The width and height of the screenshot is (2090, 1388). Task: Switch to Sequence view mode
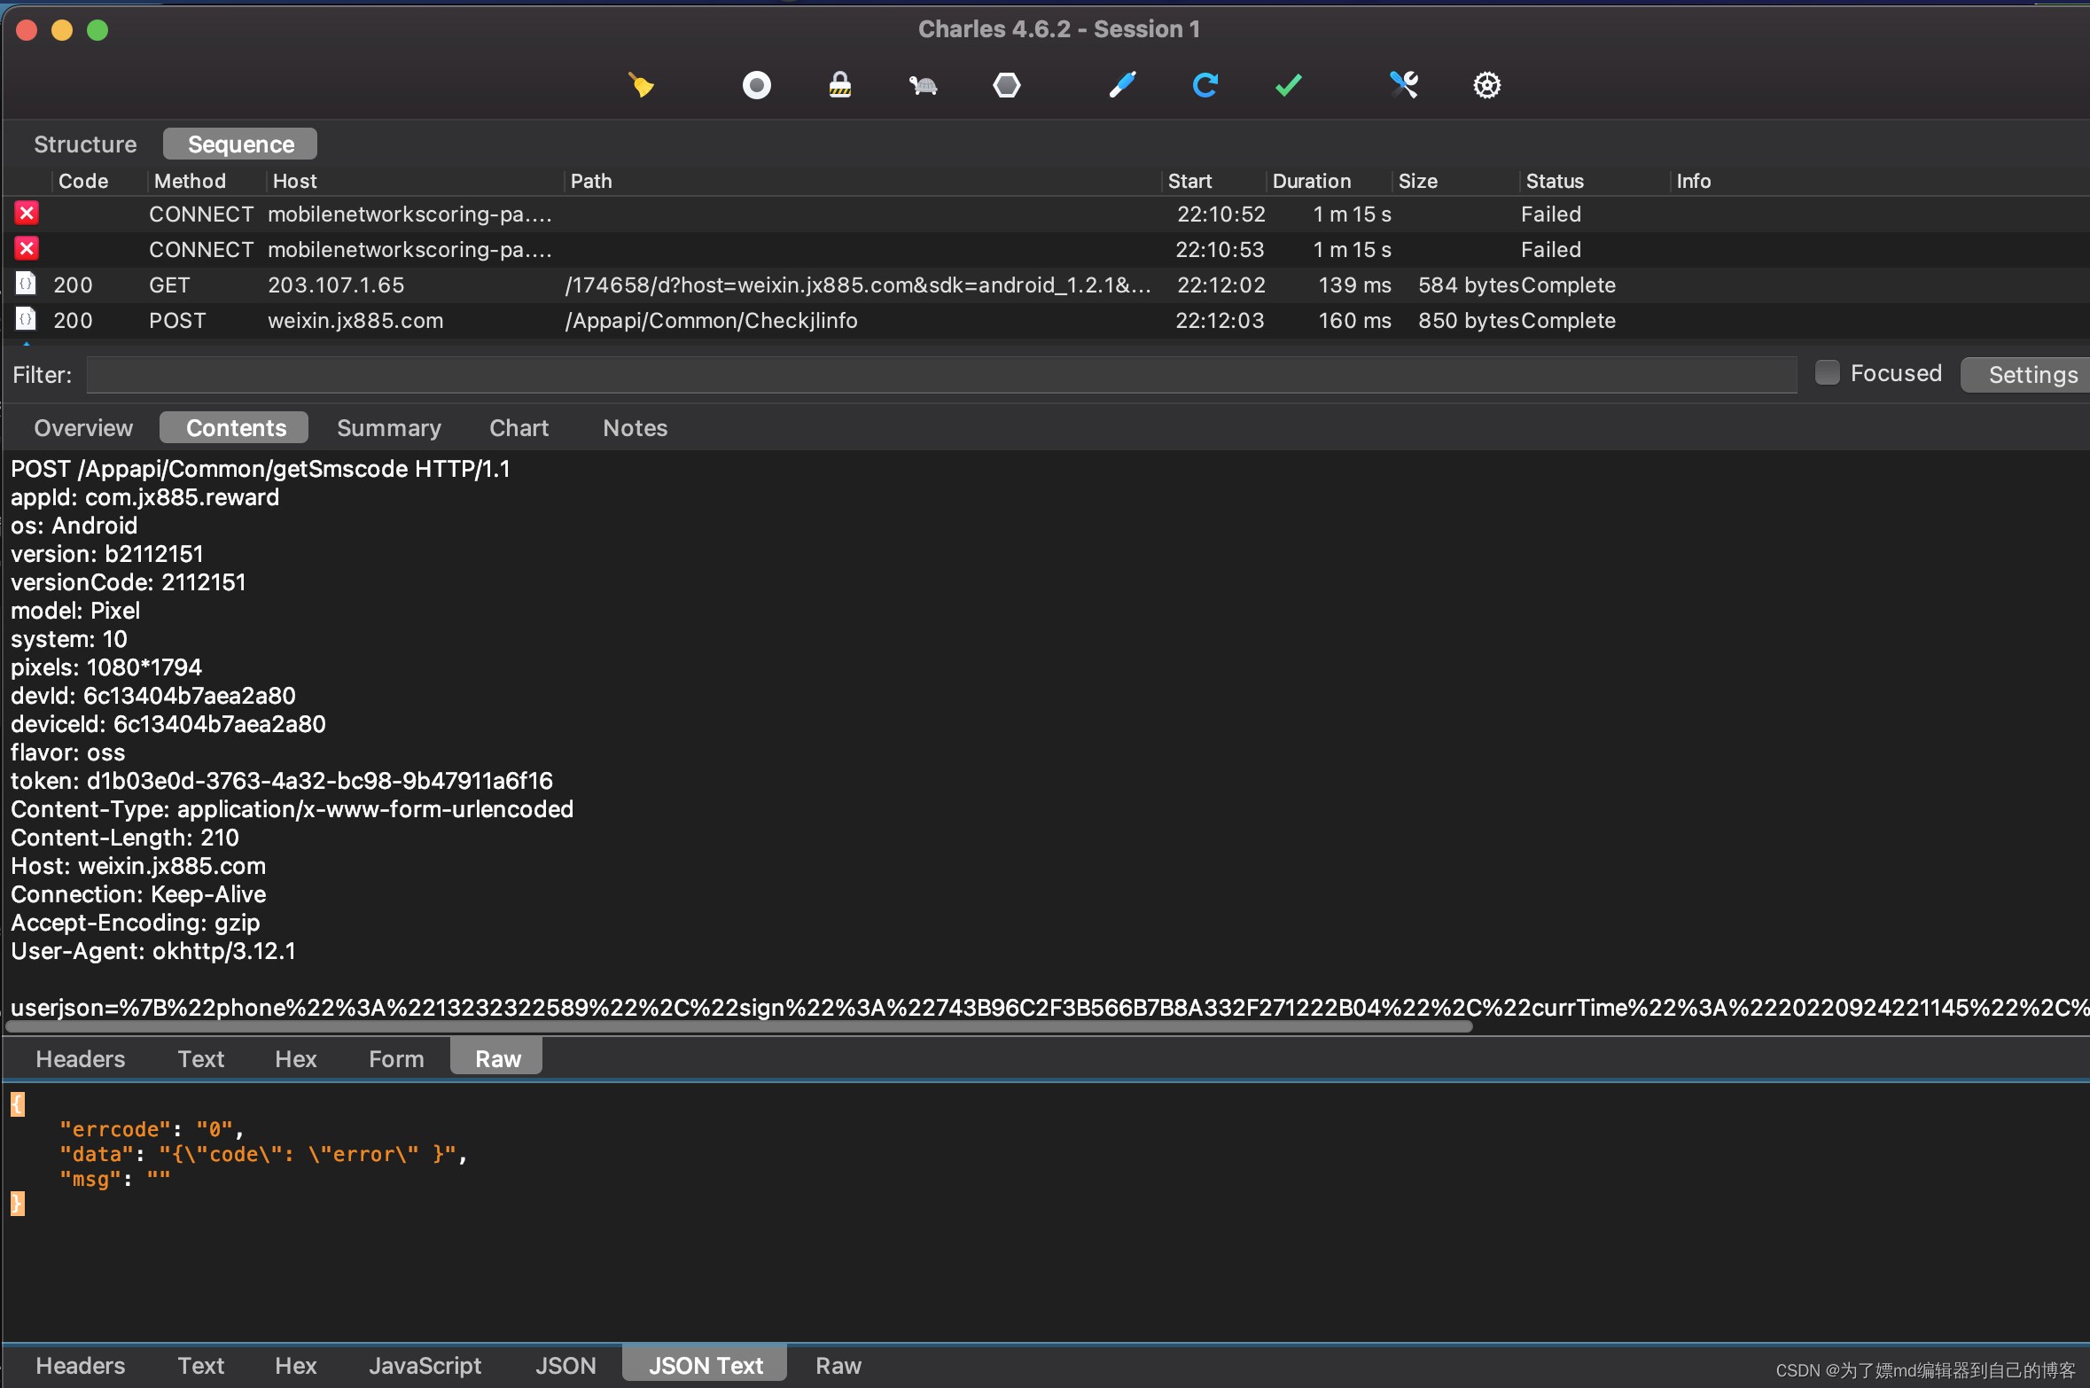coord(238,143)
